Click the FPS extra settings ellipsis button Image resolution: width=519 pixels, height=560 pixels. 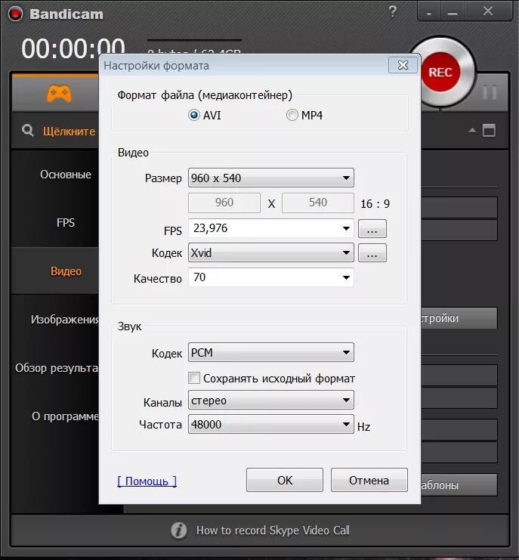[372, 228]
